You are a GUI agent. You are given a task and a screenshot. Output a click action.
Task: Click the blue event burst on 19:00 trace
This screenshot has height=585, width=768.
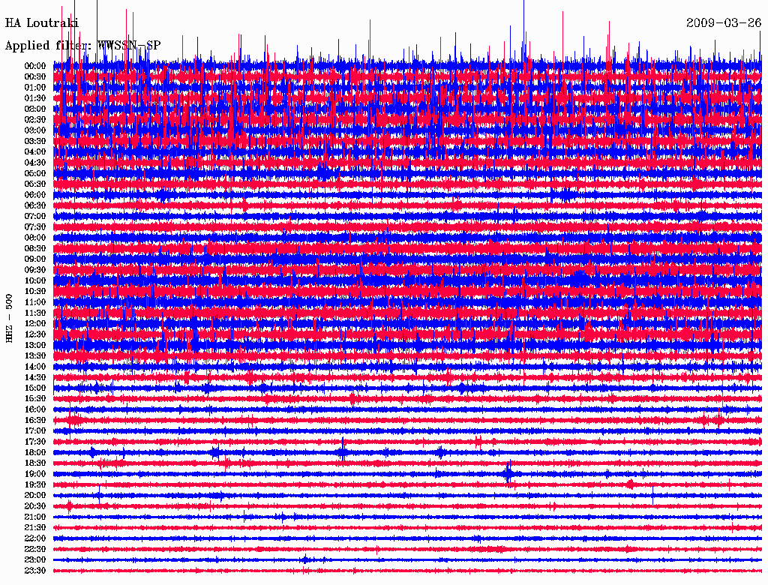click(508, 474)
